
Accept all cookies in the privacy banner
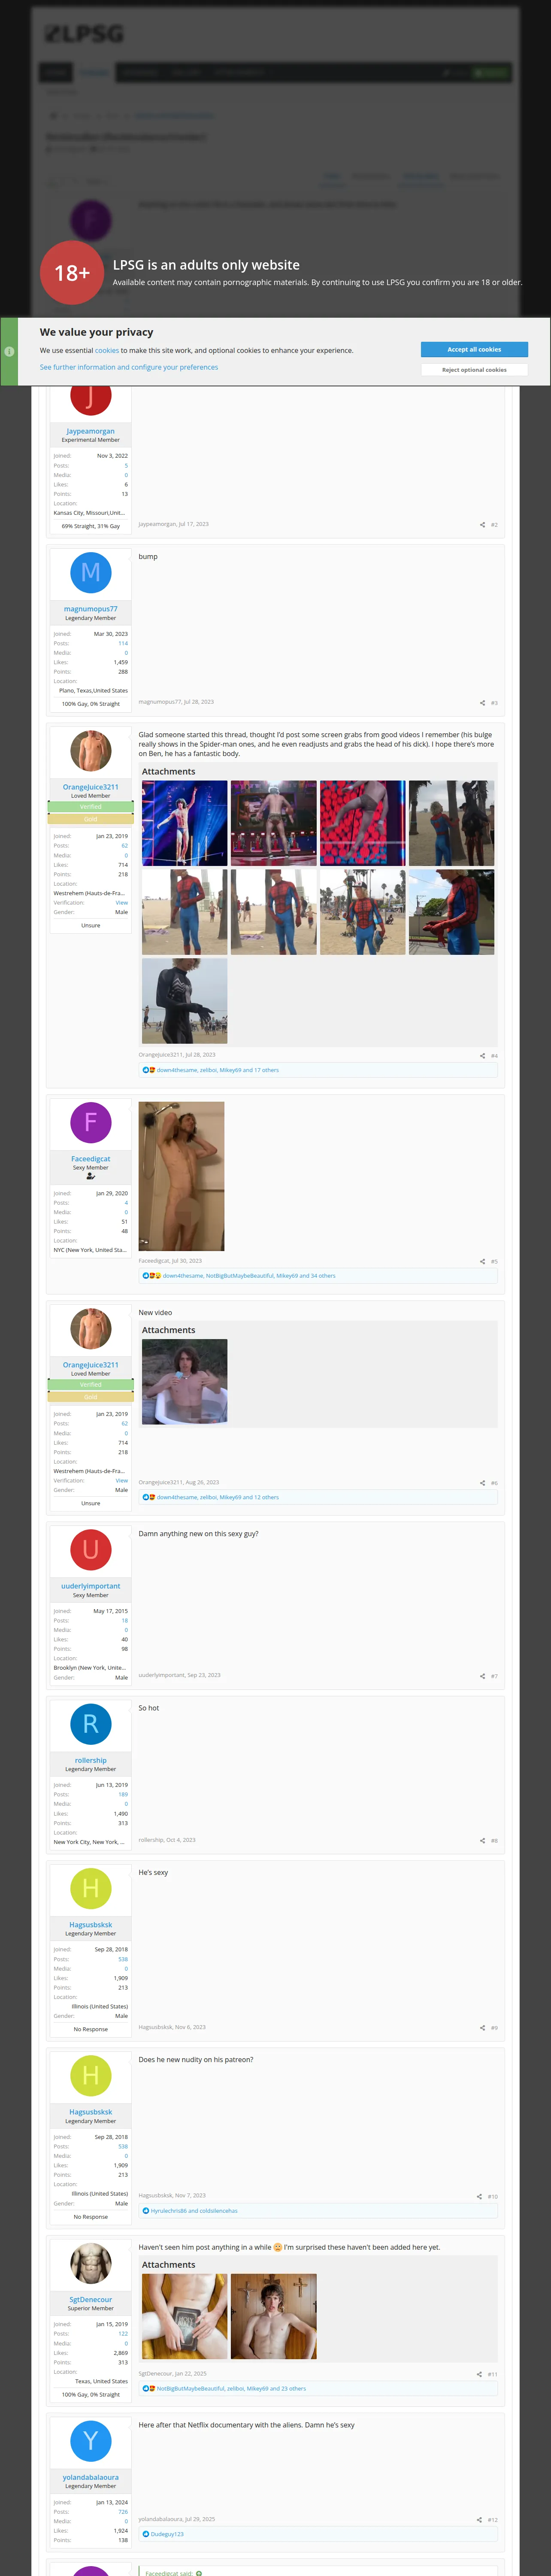(474, 349)
